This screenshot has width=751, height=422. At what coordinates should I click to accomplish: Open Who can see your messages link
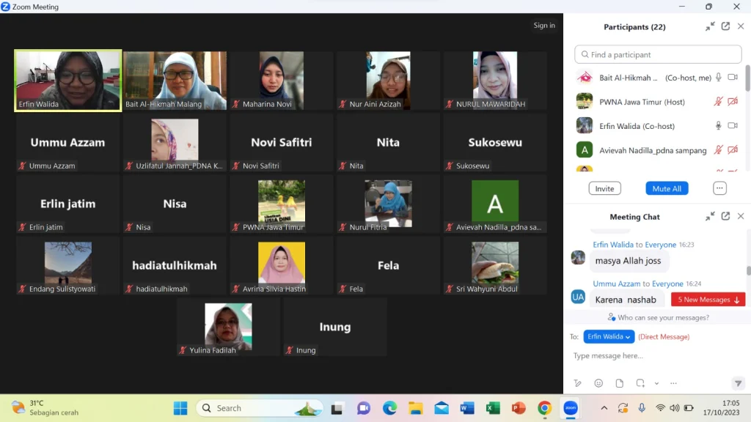point(658,318)
